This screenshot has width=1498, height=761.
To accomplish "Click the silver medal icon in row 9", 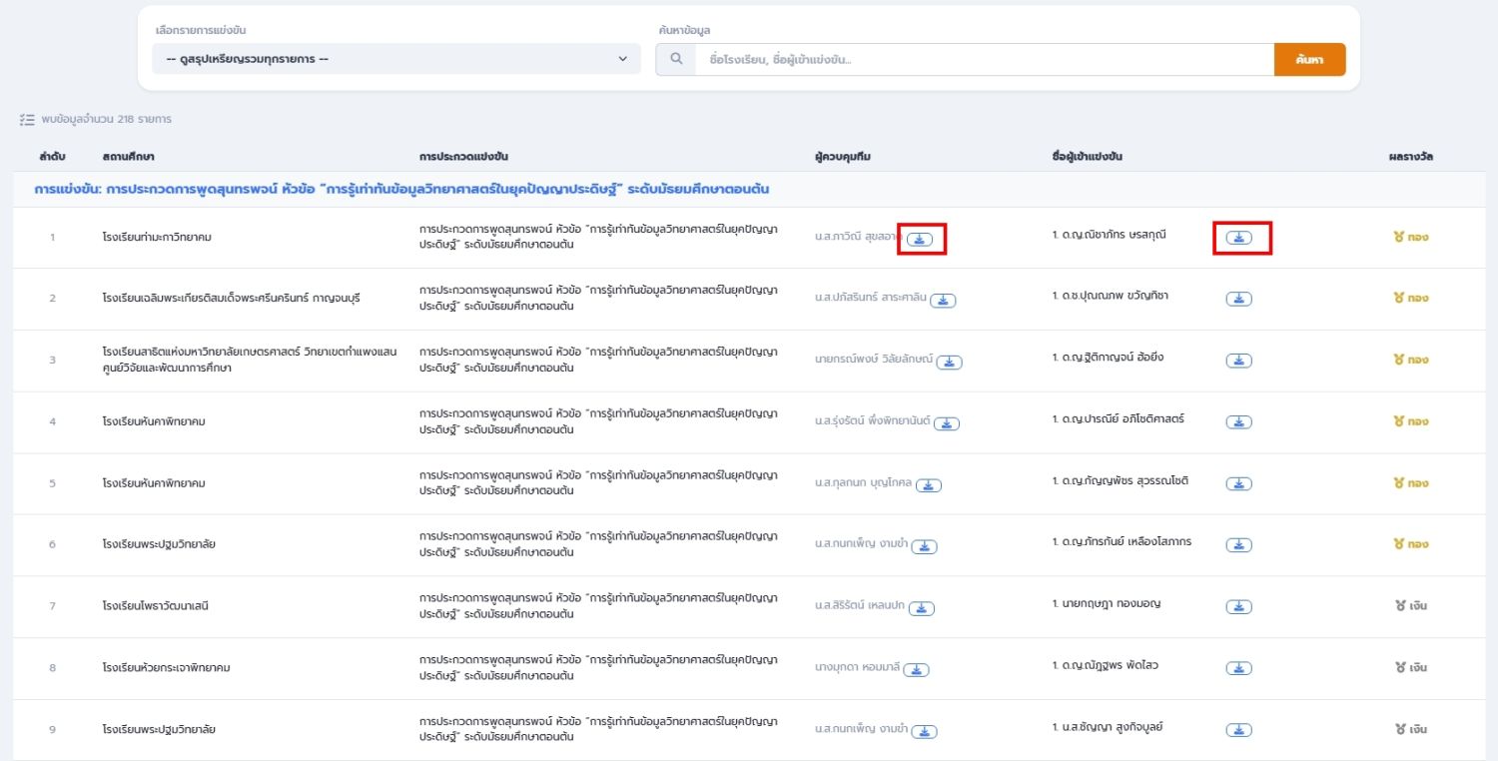I will pos(1401,729).
